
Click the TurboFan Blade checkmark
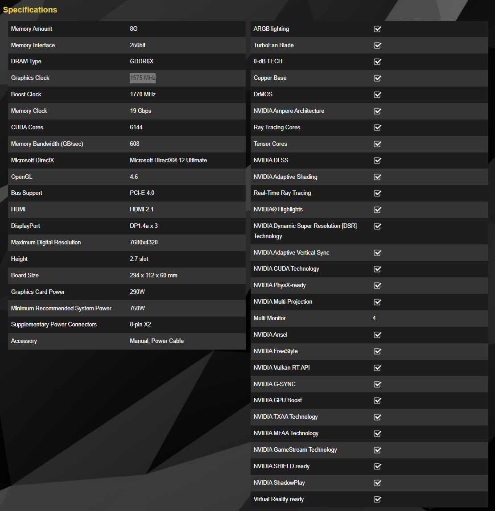pos(377,45)
